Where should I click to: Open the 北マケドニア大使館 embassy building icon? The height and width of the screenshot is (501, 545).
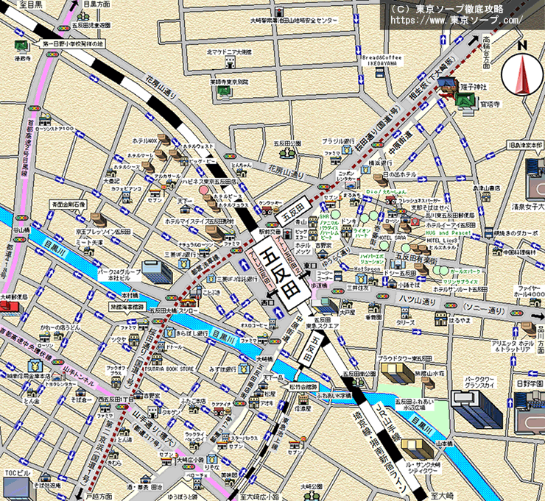[229, 63]
